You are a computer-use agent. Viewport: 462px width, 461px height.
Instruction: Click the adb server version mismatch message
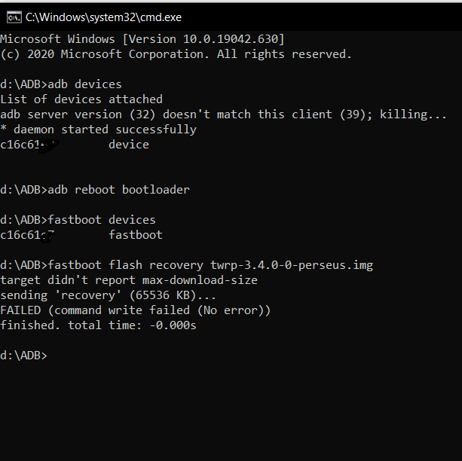tap(223, 114)
